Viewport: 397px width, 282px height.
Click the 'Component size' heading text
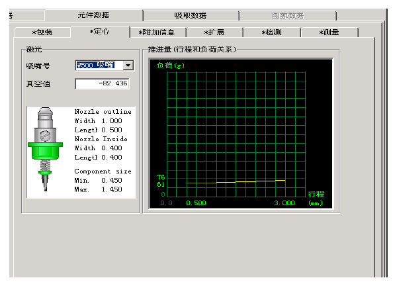[x=103, y=171]
